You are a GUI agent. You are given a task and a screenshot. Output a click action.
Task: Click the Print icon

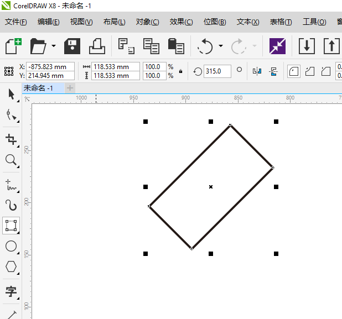97,46
